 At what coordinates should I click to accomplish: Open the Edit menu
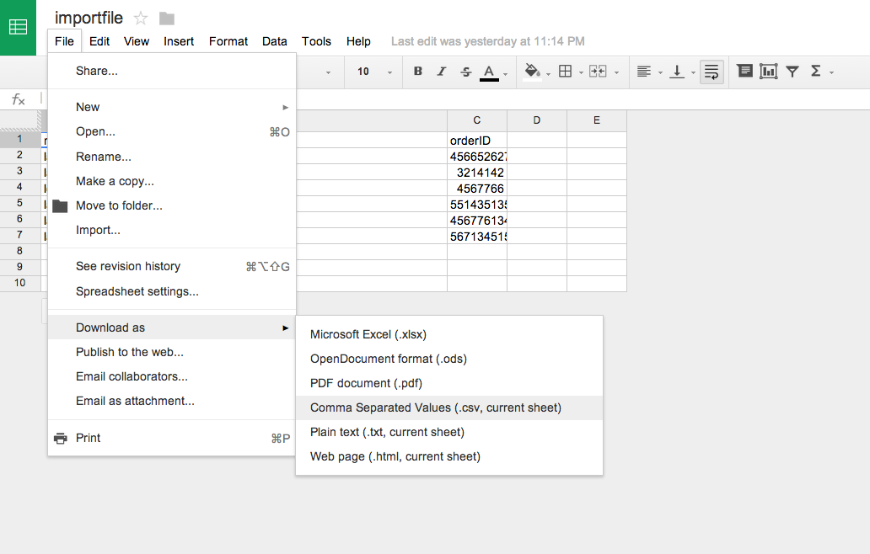pyautogui.click(x=99, y=41)
